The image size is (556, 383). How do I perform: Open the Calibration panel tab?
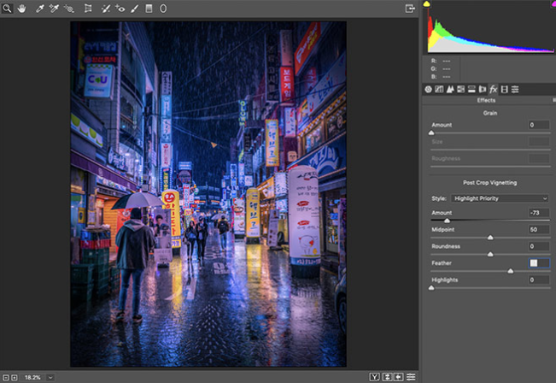tap(504, 90)
